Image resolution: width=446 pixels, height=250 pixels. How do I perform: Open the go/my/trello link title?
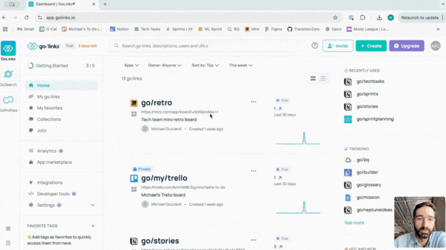pos(164,178)
